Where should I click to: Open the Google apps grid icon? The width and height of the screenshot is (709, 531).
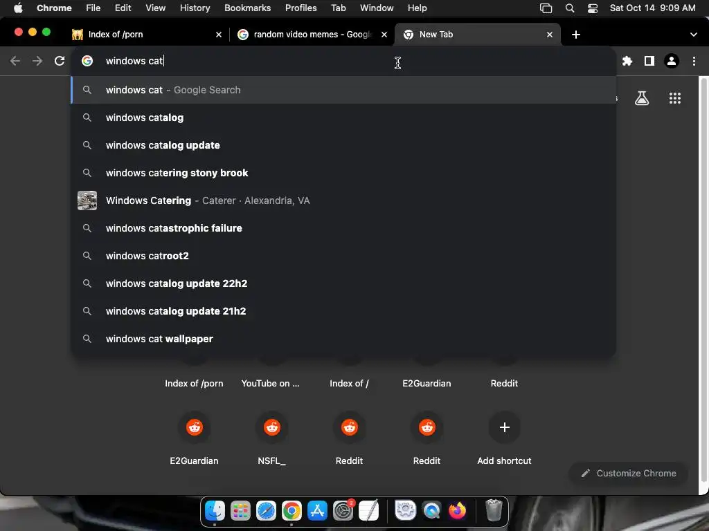tap(674, 98)
